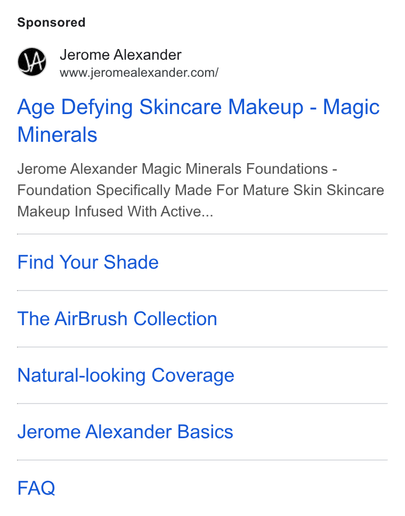Click the truncated Makeup Infused With Active line
The width and height of the screenshot is (405, 516).
(115, 212)
